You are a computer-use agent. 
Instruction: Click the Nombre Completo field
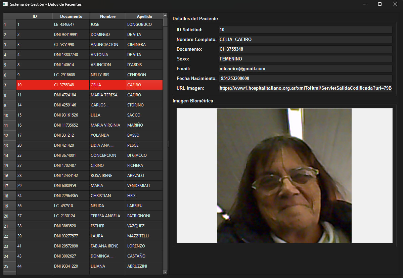pyautogui.click(x=306, y=40)
